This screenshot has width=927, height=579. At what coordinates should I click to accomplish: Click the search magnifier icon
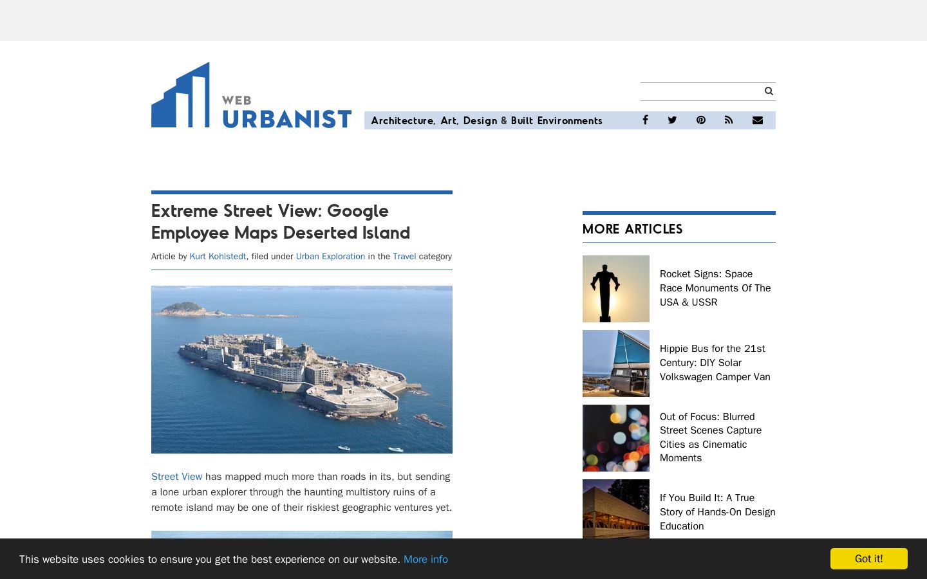(769, 91)
